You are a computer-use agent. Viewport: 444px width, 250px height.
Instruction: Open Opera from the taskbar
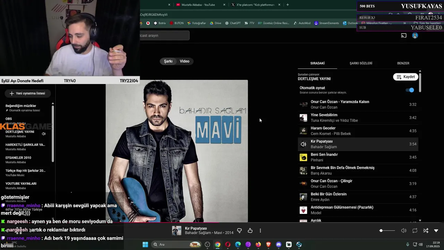point(228,244)
